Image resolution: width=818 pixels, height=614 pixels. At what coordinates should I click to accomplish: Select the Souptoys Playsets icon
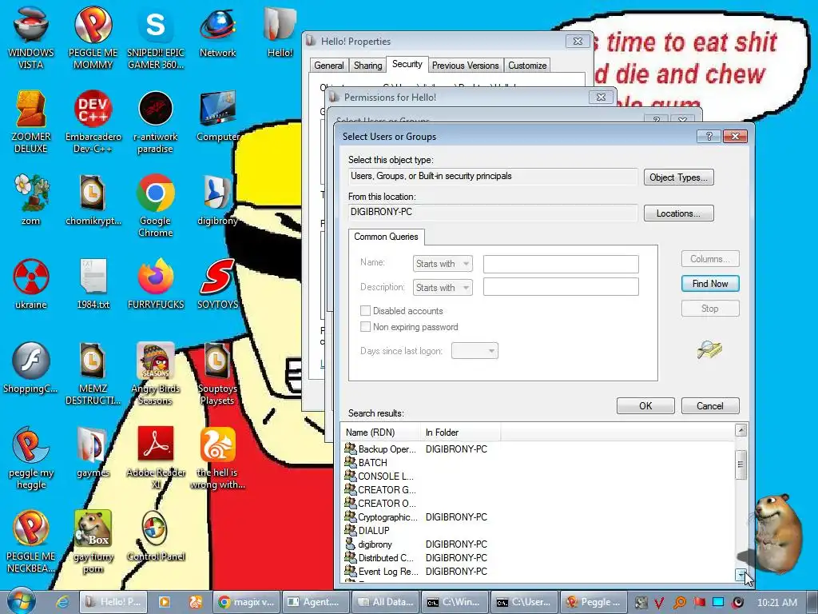[217, 373]
